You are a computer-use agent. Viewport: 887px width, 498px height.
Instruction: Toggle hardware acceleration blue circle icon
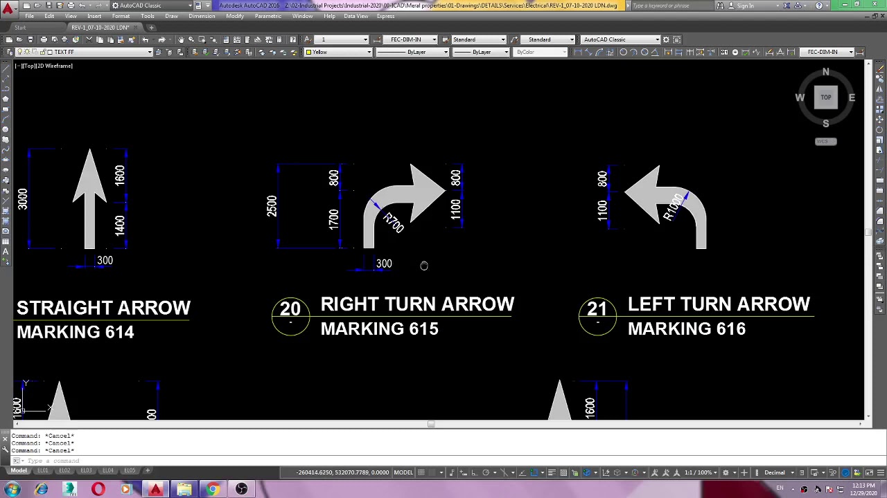click(845, 472)
